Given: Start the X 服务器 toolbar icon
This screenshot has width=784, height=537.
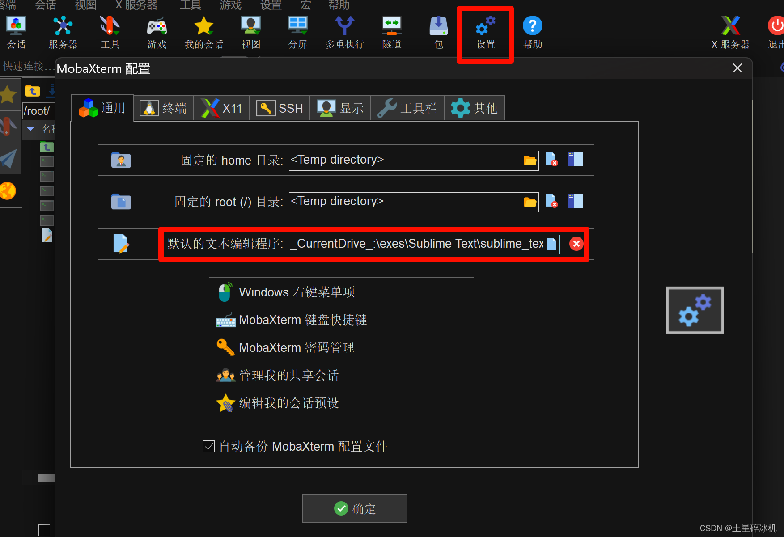Looking at the screenshot, I should click(x=730, y=32).
